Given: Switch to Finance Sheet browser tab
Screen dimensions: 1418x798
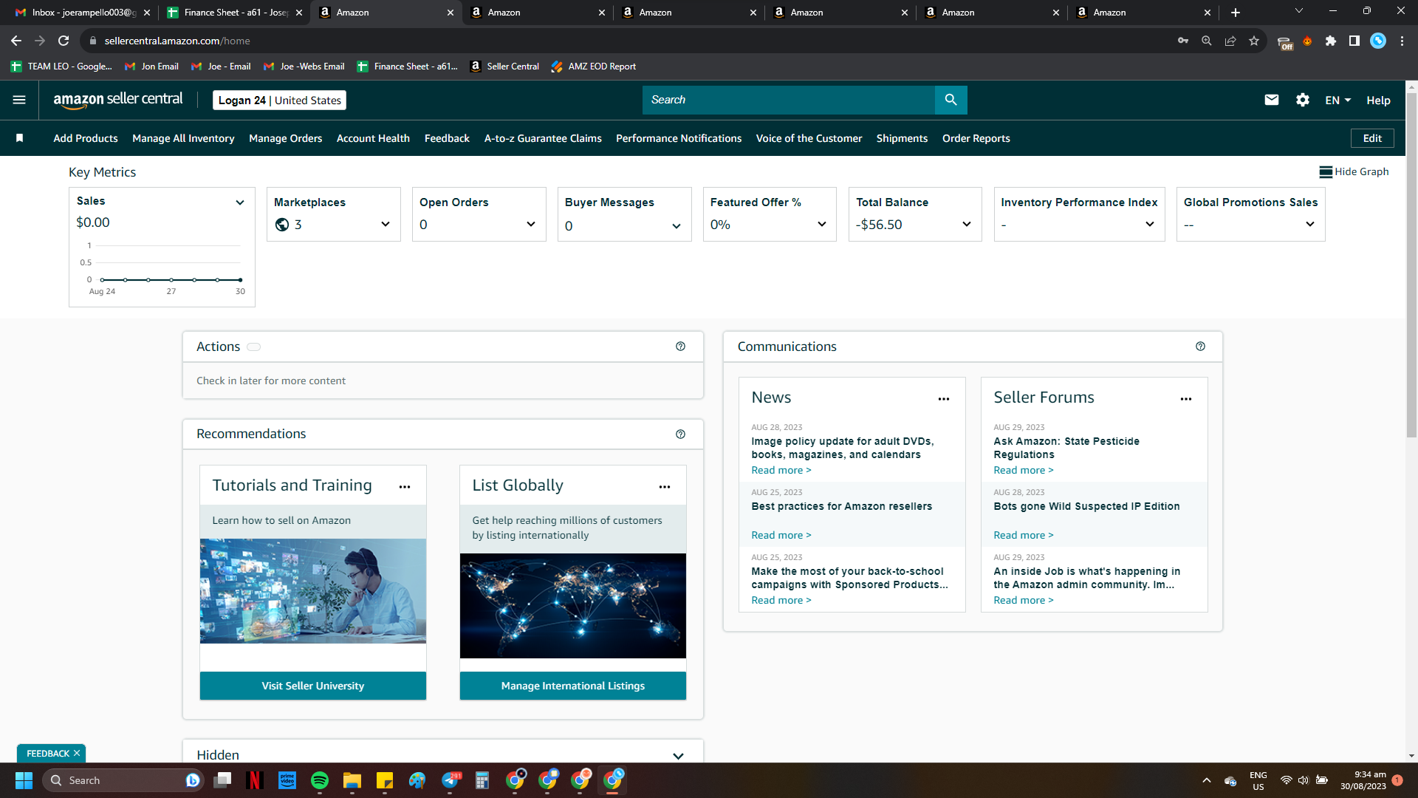Looking at the screenshot, I should click(x=233, y=13).
